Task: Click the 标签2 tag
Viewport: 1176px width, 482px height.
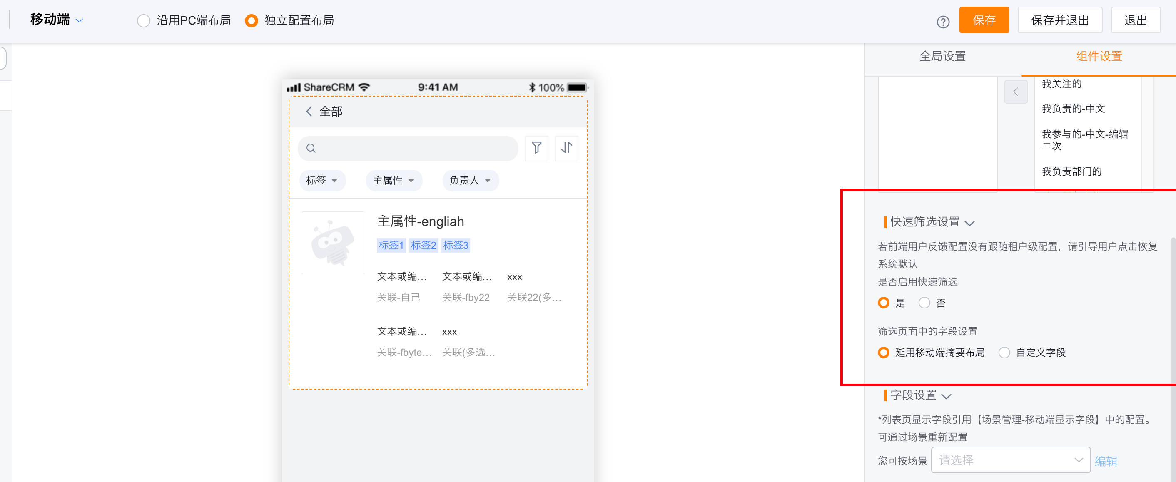Action: [x=423, y=245]
